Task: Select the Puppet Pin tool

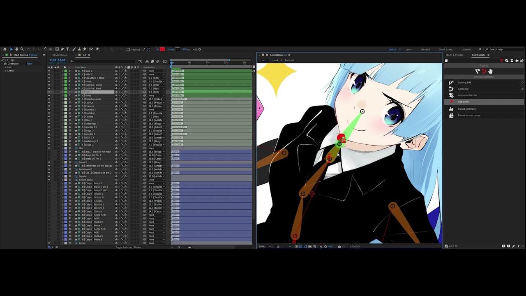Action: [x=97, y=49]
